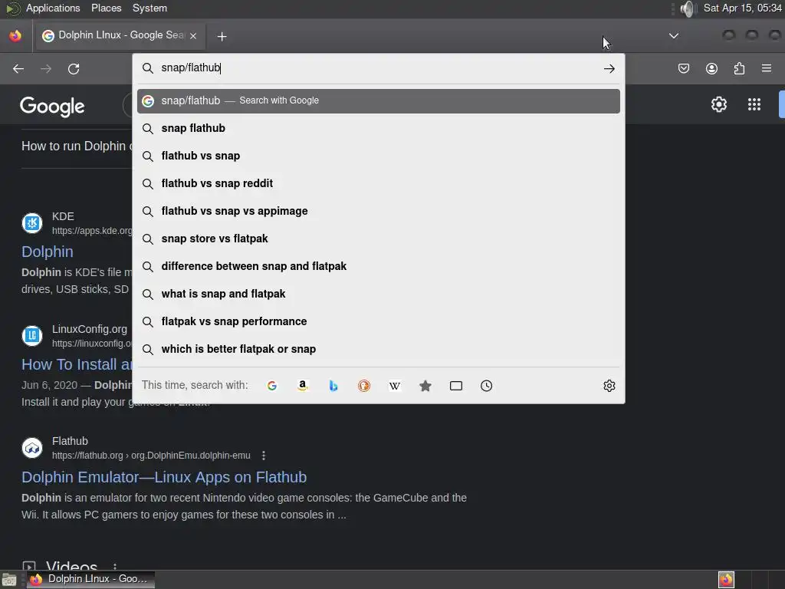This screenshot has width=785, height=589.
Task: Open the flathub.org dolphin-emu URL
Action: click(151, 456)
